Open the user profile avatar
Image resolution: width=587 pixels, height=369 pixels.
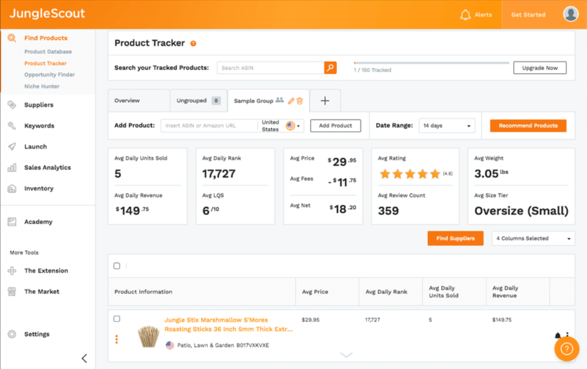pyautogui.click(x=571, y=14)
